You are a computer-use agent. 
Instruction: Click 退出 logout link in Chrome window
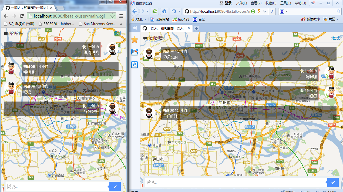click(118, 33)
